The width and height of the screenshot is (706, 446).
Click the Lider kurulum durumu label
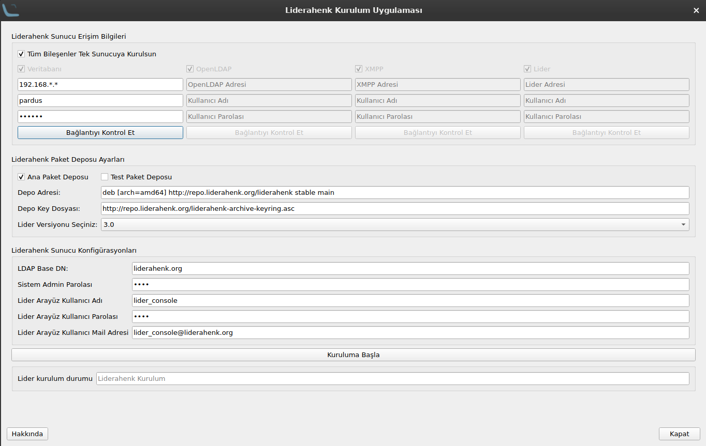coord(55,379)
